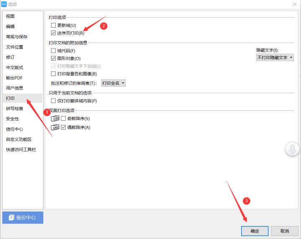Select 修订 in the sidebar
The image size is (301, 239).
tap(23, 57)
